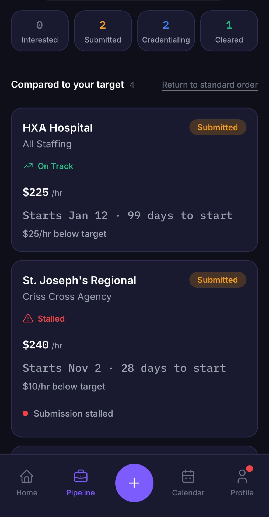Click the Compared to your target heading
The image size is (269, 517).
(x=68, y=85)
